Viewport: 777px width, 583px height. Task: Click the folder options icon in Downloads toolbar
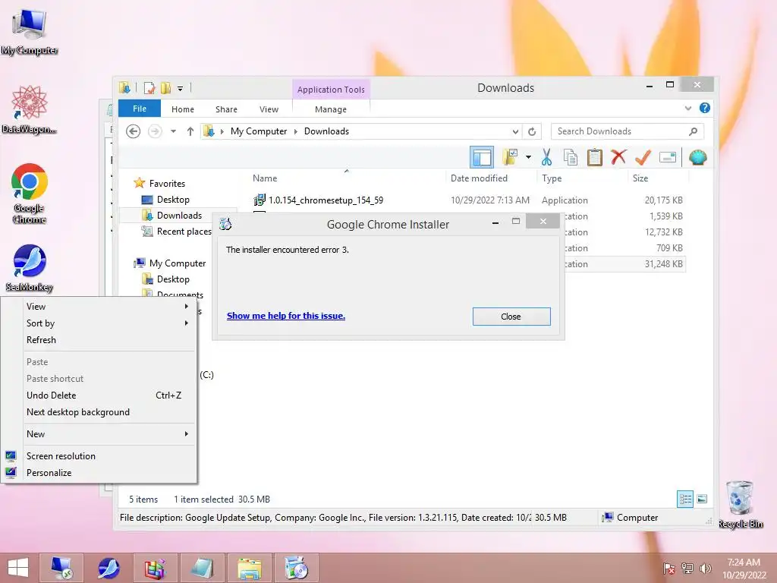(510, 158)
